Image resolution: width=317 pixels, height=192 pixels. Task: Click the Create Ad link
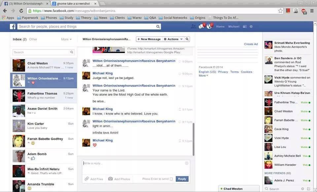click(251, 44)
